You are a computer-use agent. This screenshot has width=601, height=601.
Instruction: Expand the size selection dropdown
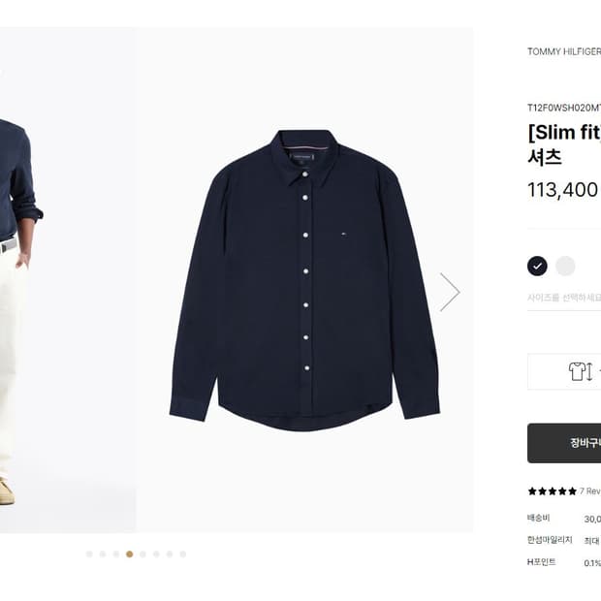click(x=564, y=299)
